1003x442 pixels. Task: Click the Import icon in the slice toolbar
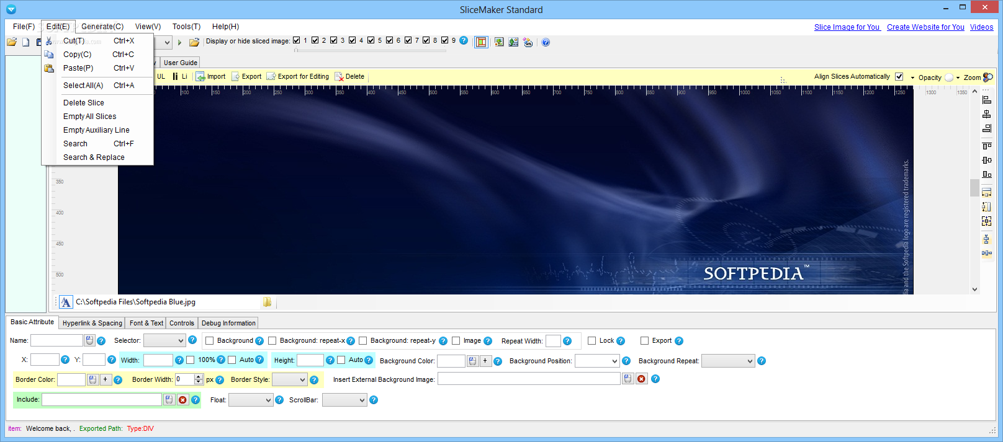click(x=200, y=77)
